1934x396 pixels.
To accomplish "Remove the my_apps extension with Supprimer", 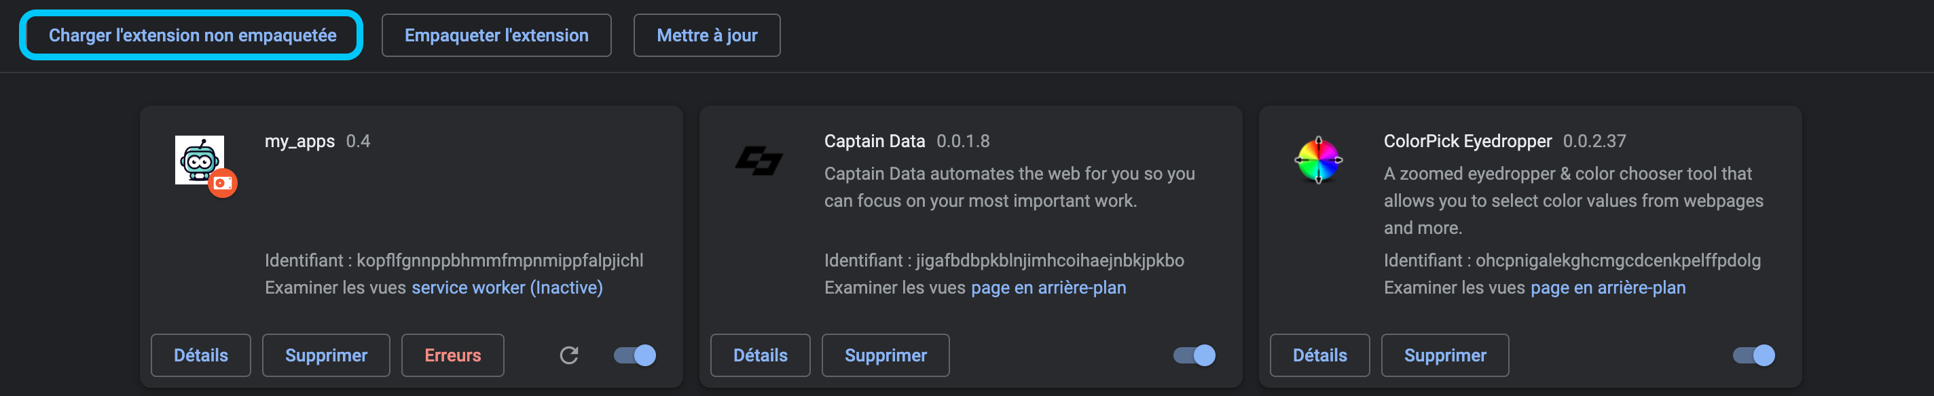I will pos(326,355).
